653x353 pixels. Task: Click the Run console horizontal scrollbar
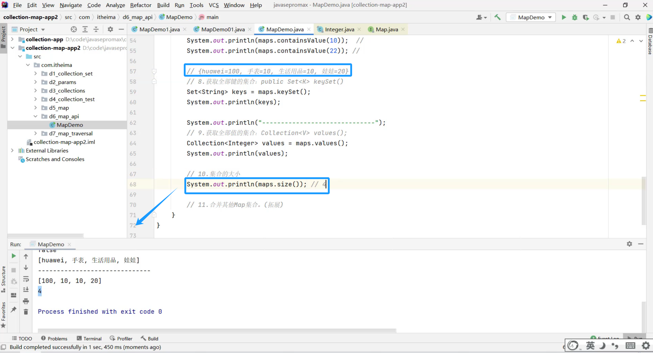pyautogui.click(x=217, y=330)
